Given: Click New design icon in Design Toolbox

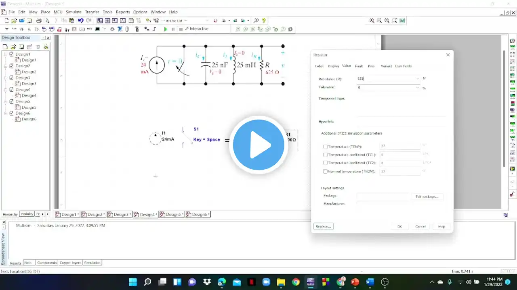Looking at the screenshot, I should point(5,47).
